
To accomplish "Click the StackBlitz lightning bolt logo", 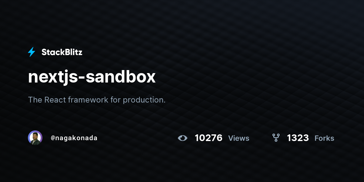I will pyautogui.click(x=32, y=52).
